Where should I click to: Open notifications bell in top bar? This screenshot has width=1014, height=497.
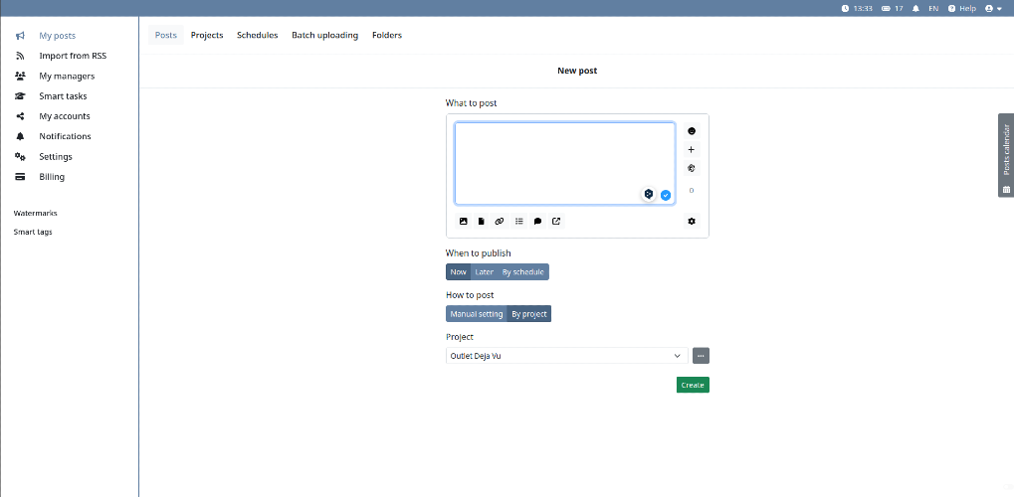tap(915, 8)
